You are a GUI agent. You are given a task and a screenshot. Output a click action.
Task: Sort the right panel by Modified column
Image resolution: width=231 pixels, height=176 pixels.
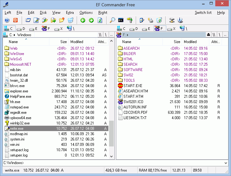click(x=195, y=42)
